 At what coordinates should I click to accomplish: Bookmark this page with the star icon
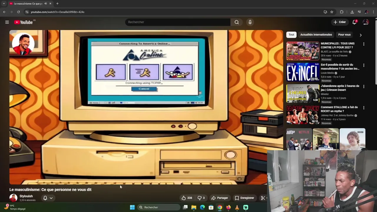coord(332,12)
